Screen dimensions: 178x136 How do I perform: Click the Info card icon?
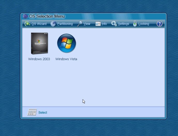pyautogui.click(x=98, y=24)
